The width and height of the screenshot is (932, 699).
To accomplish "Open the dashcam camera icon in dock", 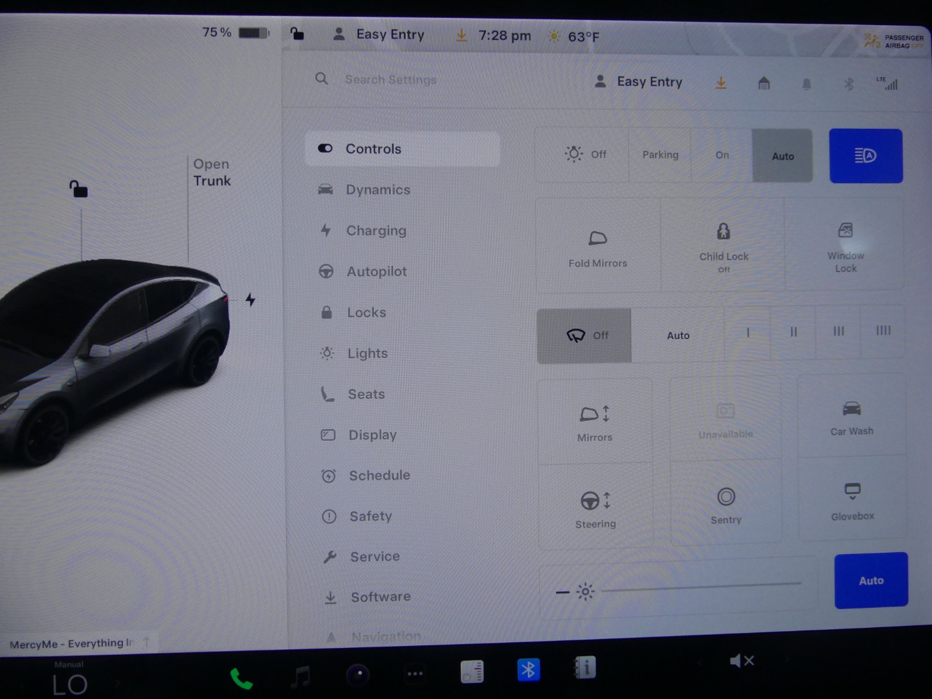I will tap(358, 675).
